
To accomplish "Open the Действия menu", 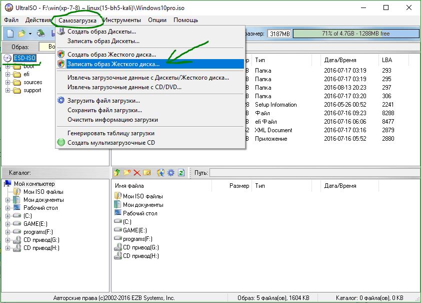I will point(38,20).
